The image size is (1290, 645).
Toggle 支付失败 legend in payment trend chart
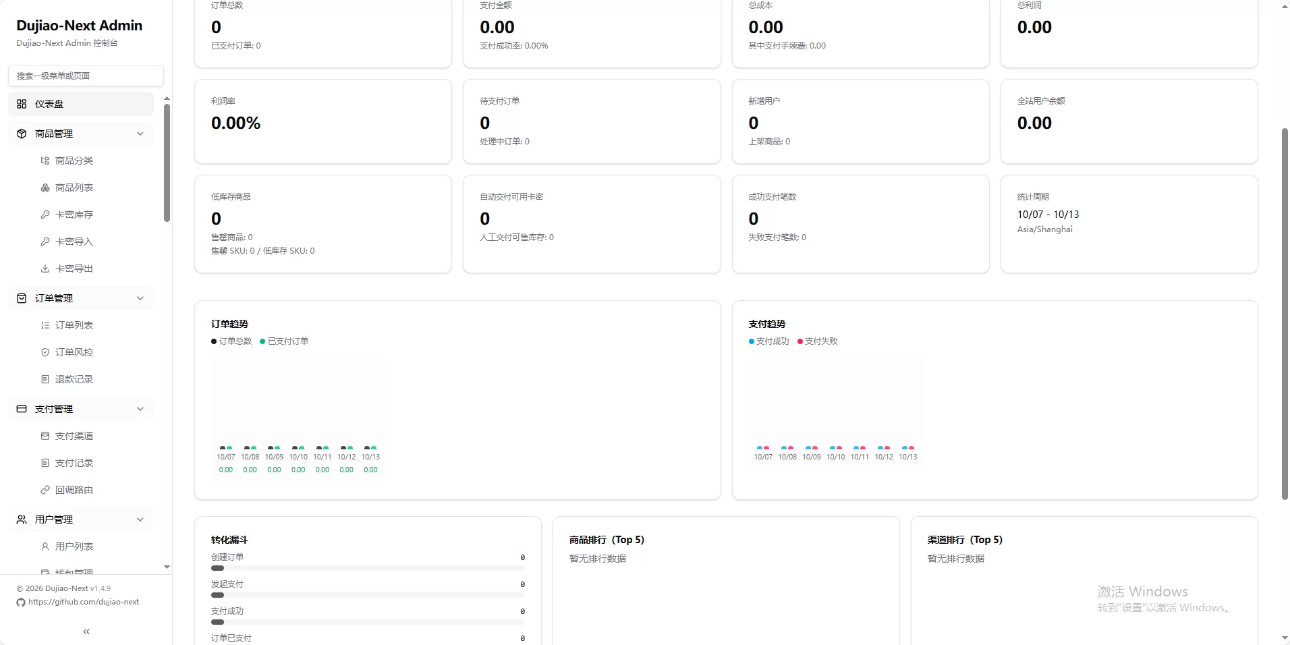[818, 341]
